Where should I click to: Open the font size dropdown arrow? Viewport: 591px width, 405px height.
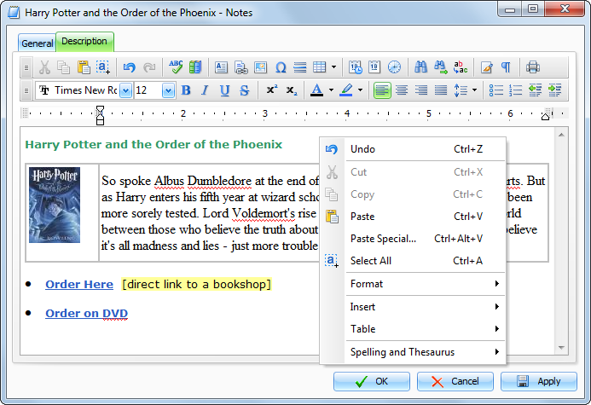click(x=169, y=90)
